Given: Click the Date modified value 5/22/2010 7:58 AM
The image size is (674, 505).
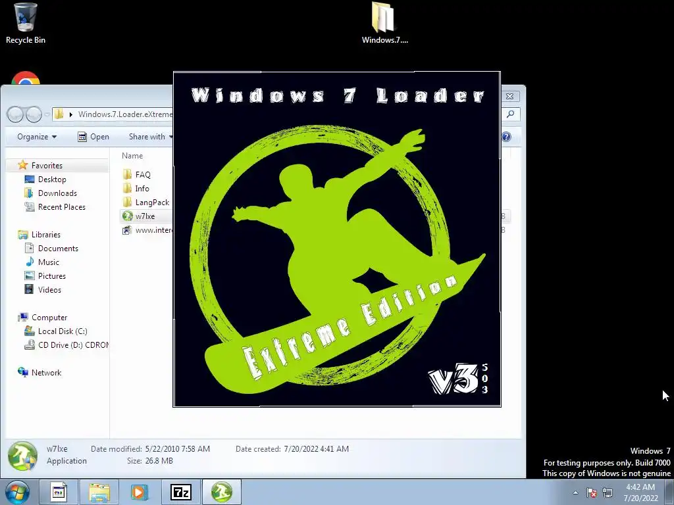Looking at the screenshot, I should [178, 448].
